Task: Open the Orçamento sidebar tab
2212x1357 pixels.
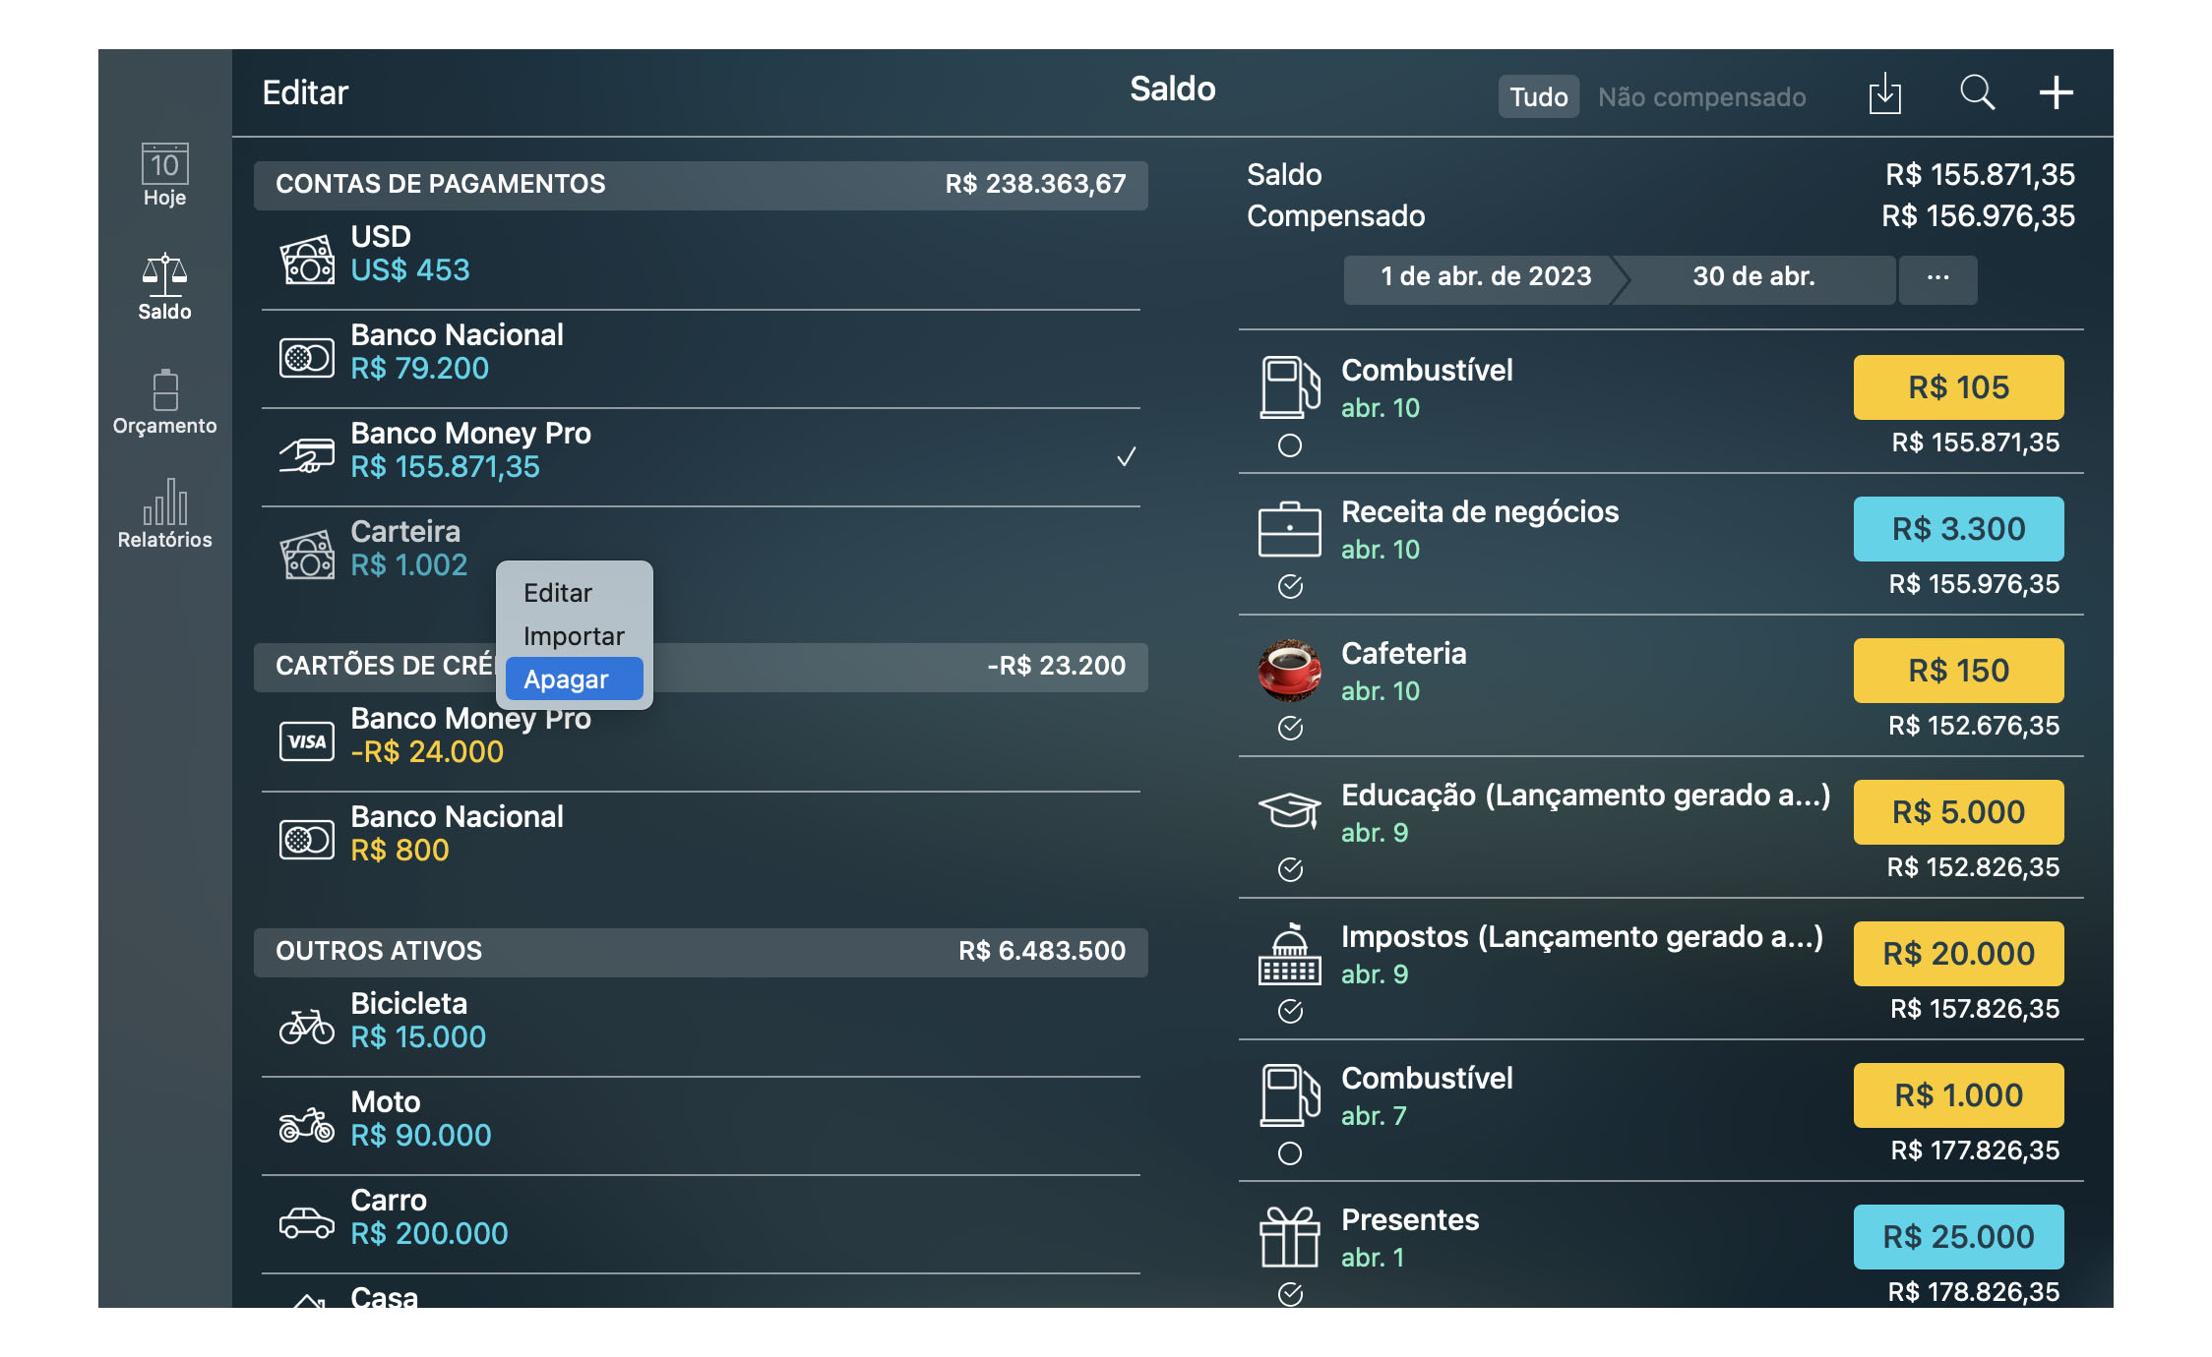Action: click(x=164, y=402)
